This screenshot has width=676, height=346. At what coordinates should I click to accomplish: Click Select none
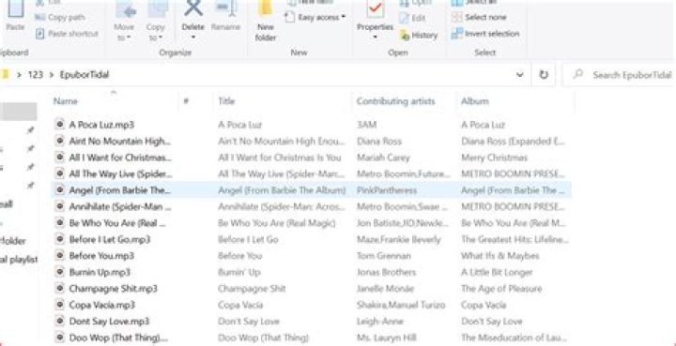479,17
